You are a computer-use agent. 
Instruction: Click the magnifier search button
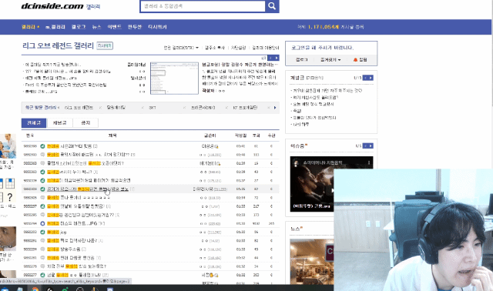coord(272,6)
